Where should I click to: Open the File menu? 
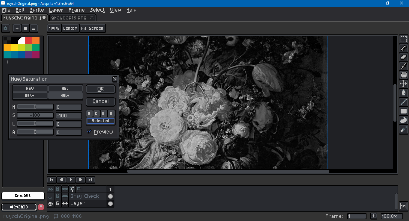pos(6,10)
